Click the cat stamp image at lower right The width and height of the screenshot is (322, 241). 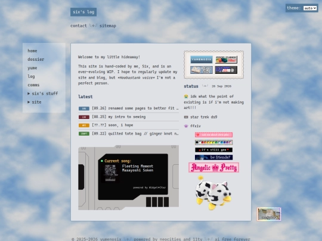coord(269,214)
